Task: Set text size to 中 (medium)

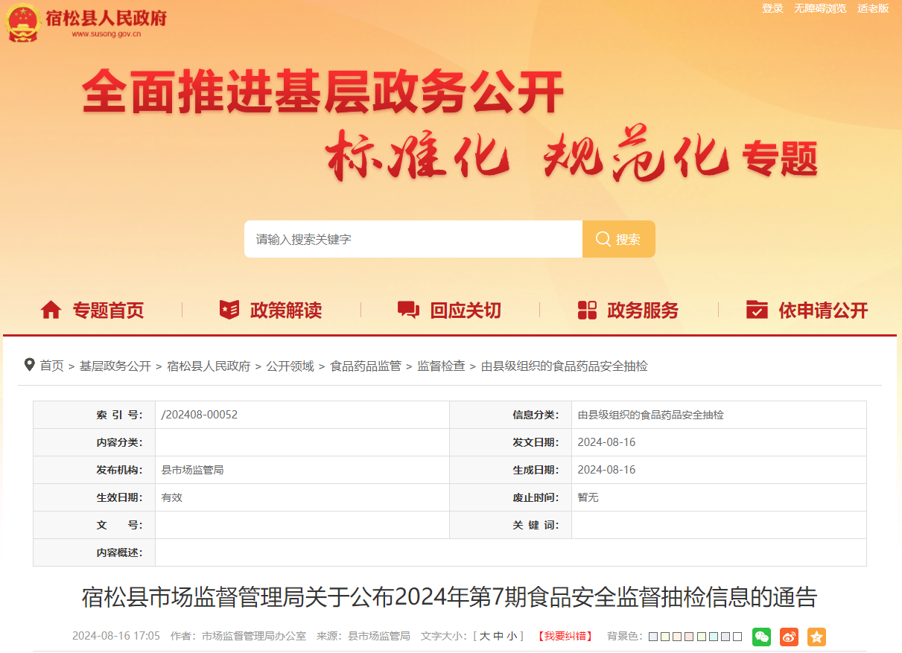Action: pos(498,637)
